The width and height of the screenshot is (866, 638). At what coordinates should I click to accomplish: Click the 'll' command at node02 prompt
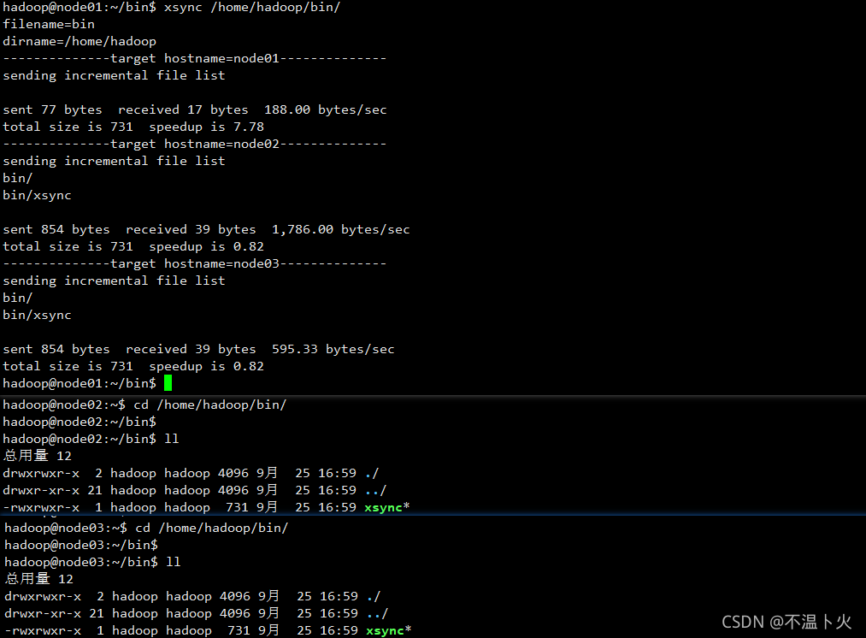tap(172, 439)
